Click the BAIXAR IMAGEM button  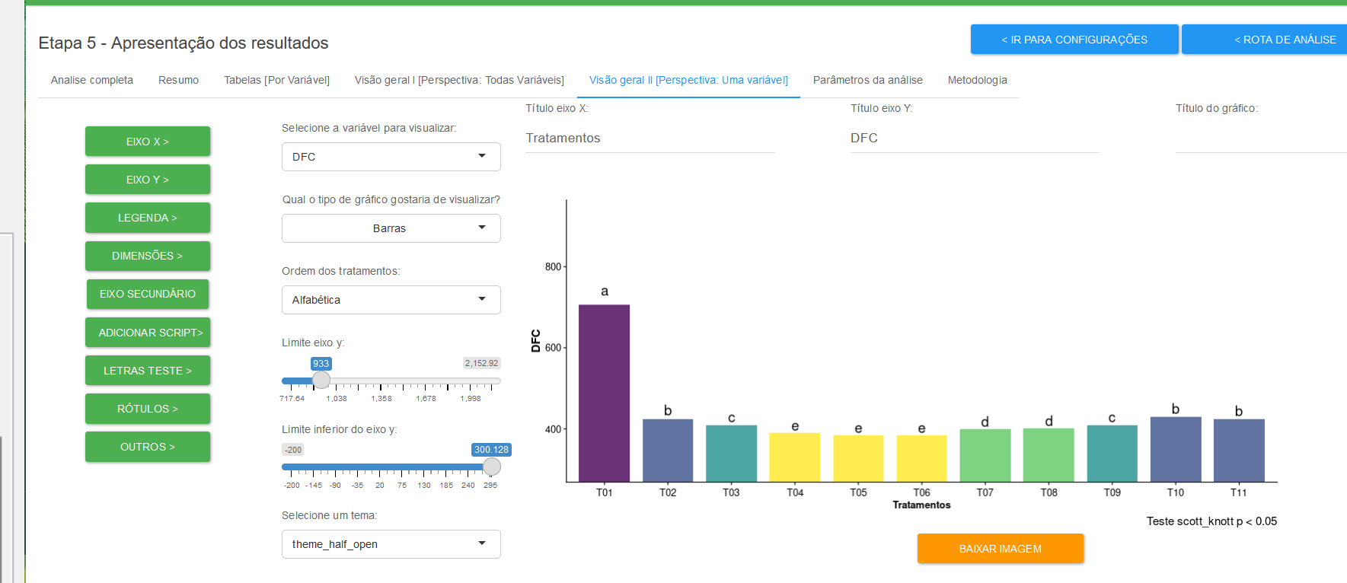point(1000,549)
